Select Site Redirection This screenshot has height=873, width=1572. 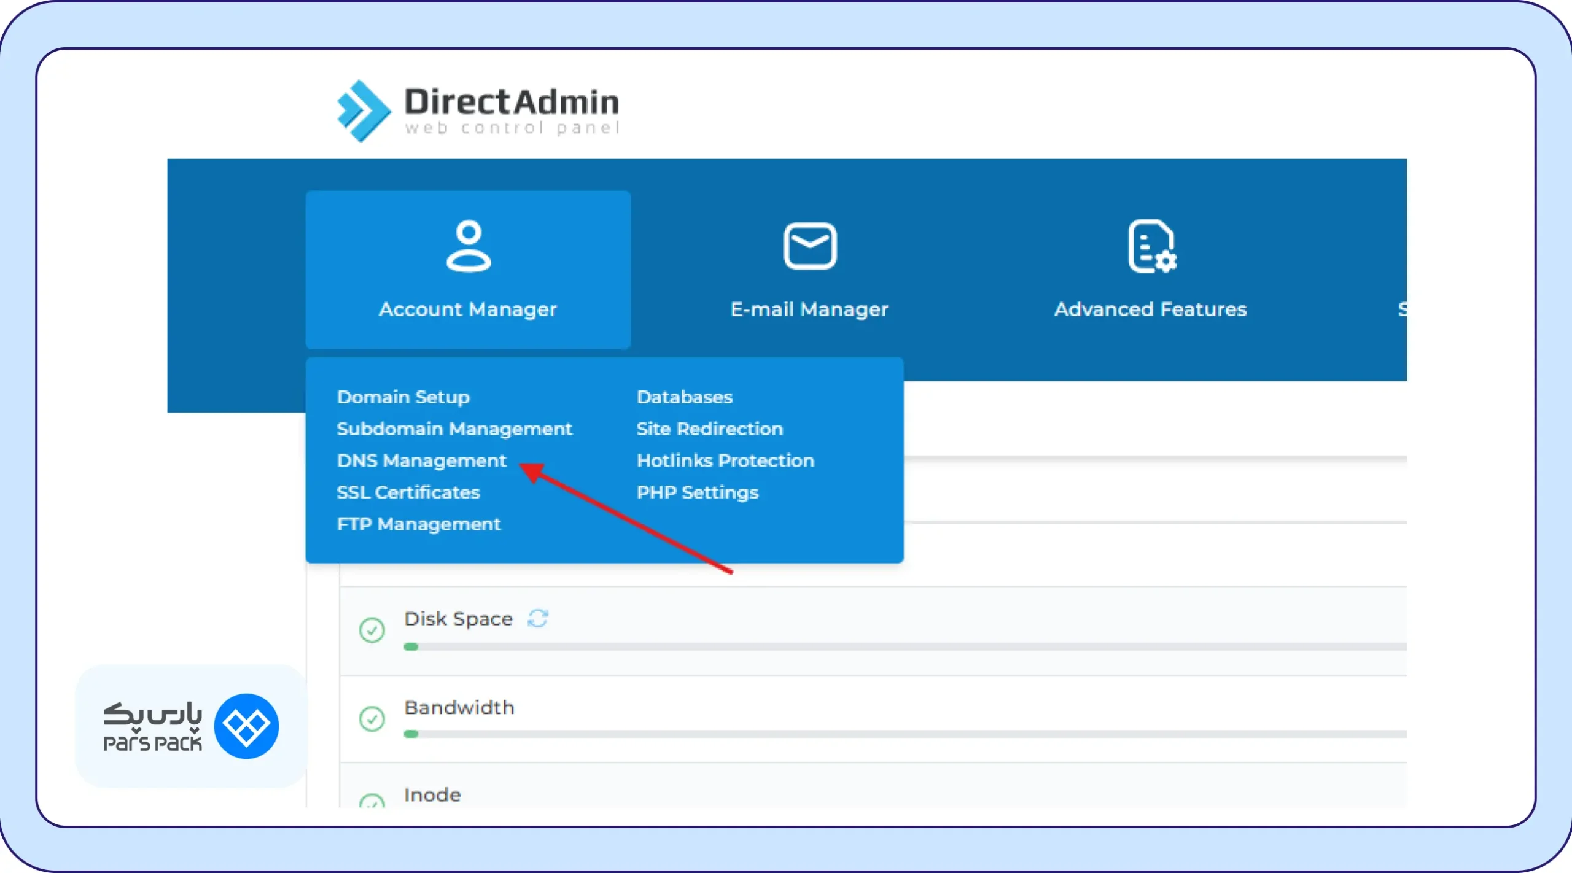point(710,429)
